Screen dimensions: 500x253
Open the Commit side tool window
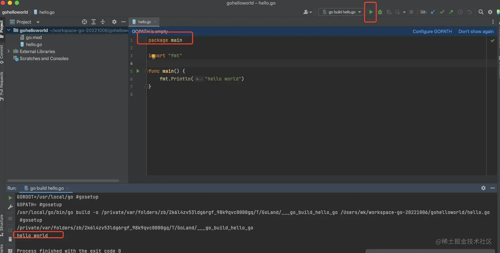[2, 54]
